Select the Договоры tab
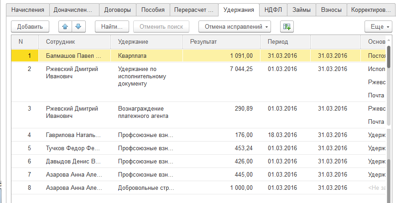 [x=117, y=10]
